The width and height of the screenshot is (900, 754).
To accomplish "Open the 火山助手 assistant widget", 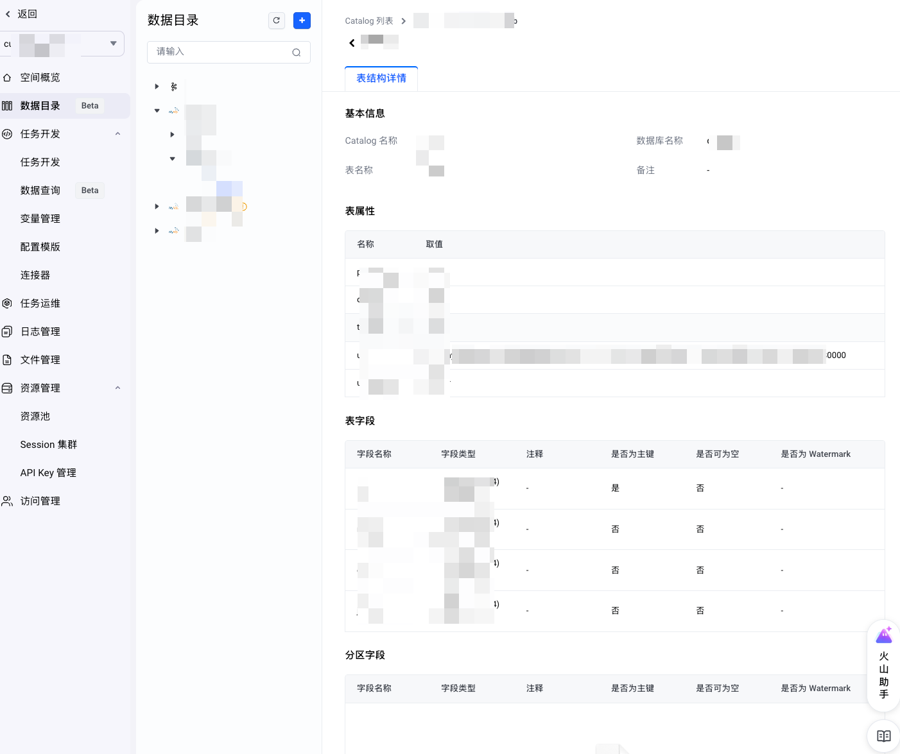I will pyautogui.click(x=884, y=666).
